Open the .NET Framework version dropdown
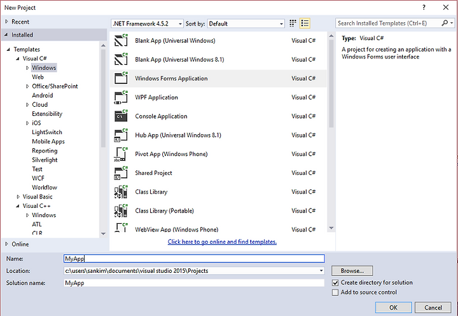 pyautogui.click(x=148, y=24)
